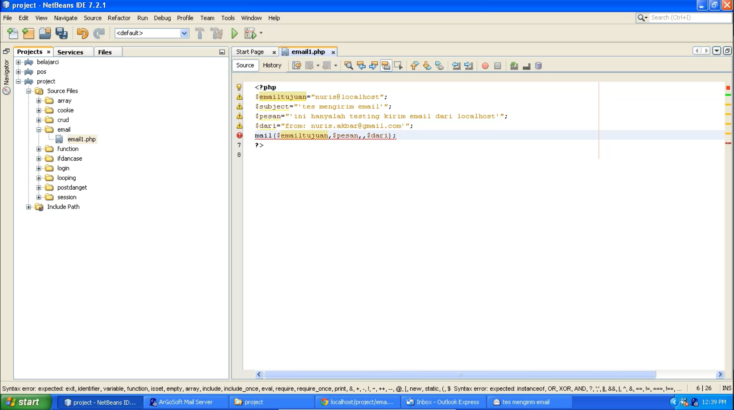Expand the Include Path node

pos(29,207)
